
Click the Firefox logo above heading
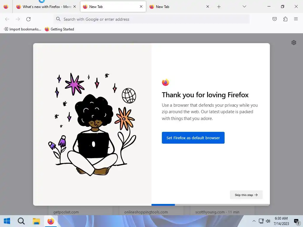click(165, 82)
